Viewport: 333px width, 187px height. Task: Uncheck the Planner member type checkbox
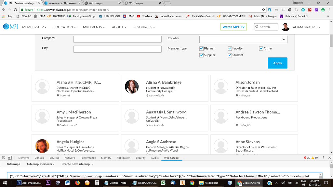(201, 48)
